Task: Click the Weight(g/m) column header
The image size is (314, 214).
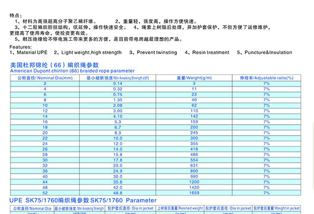Action: (x=194, y=78)
